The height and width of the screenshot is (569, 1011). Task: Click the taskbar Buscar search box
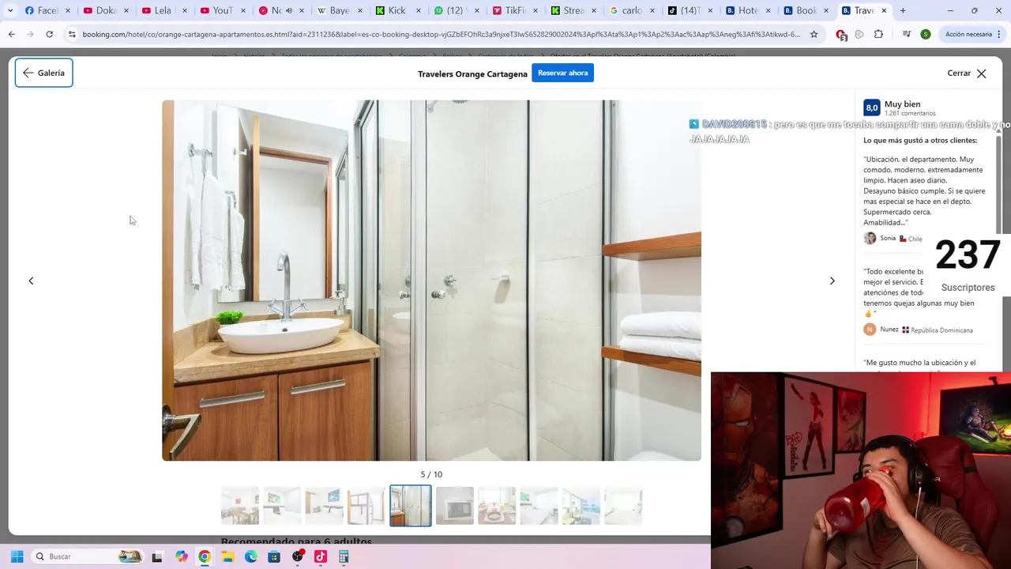click(x=87, y=556)
